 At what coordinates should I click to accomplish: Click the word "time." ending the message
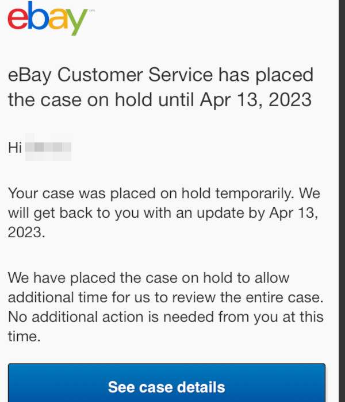pos(24,337)
